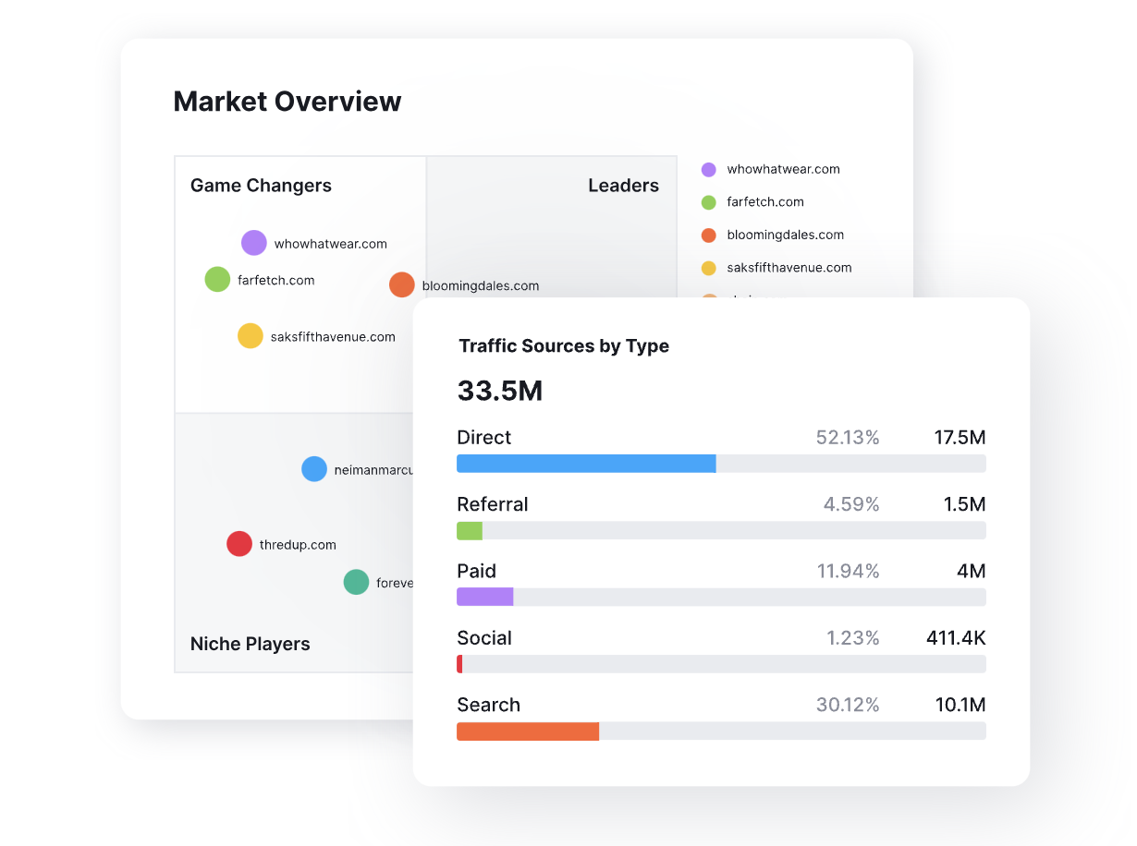
Task: Click the bloomingdales.com label in the chart
Action: [x=481, y=285]
